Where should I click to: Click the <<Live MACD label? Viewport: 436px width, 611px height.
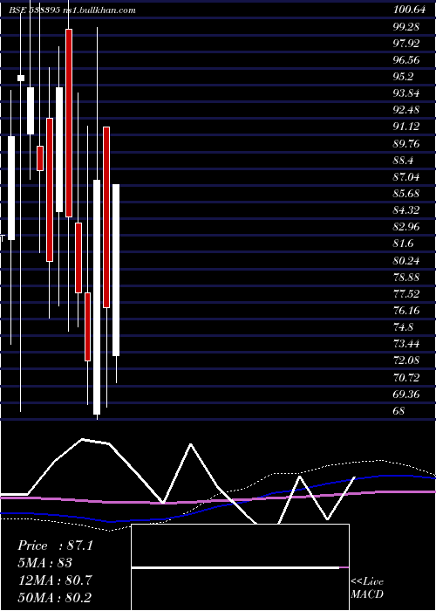[367, 588]
